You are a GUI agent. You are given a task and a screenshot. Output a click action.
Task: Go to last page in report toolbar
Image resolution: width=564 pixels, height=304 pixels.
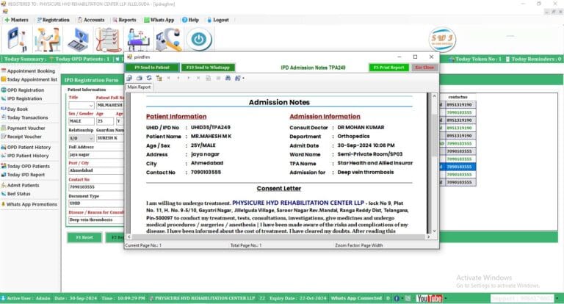(x=198, y=78)
